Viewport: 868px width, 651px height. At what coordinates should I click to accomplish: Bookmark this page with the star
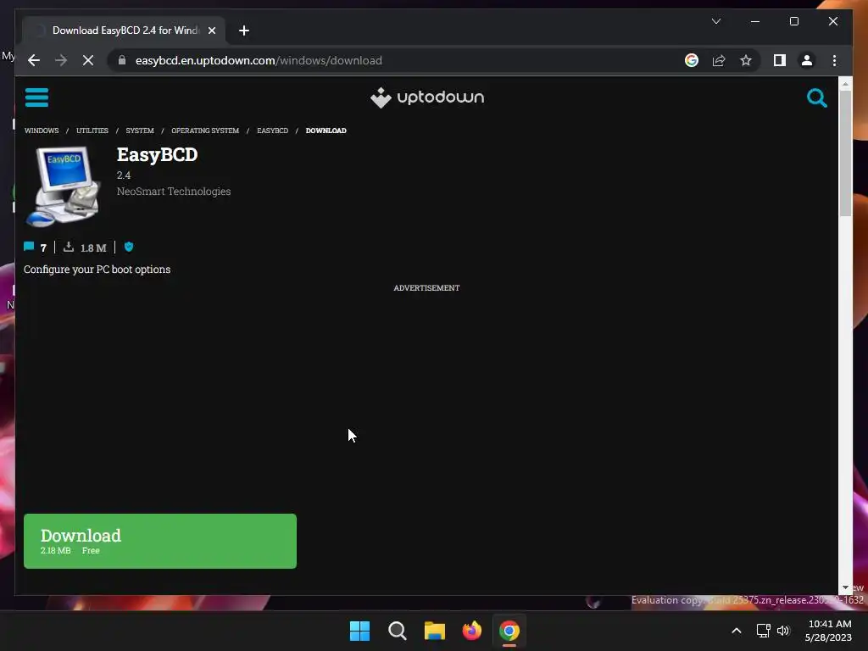[x=746, y=60]
